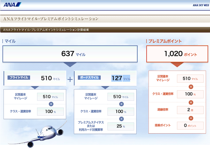Click the highlighted 127 マイル bonus value
Image resolution: width=210 pixels, height=149 pixels.
(121, 79)
